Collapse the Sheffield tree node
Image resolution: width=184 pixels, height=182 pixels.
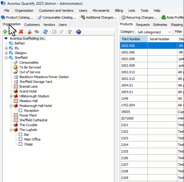6,58
